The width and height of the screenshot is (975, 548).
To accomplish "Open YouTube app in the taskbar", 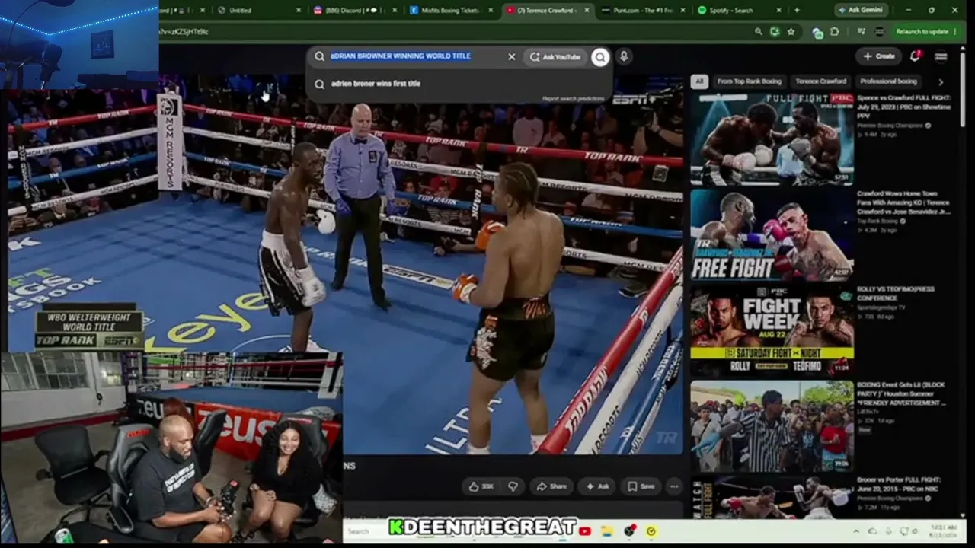I will [585, 531].
